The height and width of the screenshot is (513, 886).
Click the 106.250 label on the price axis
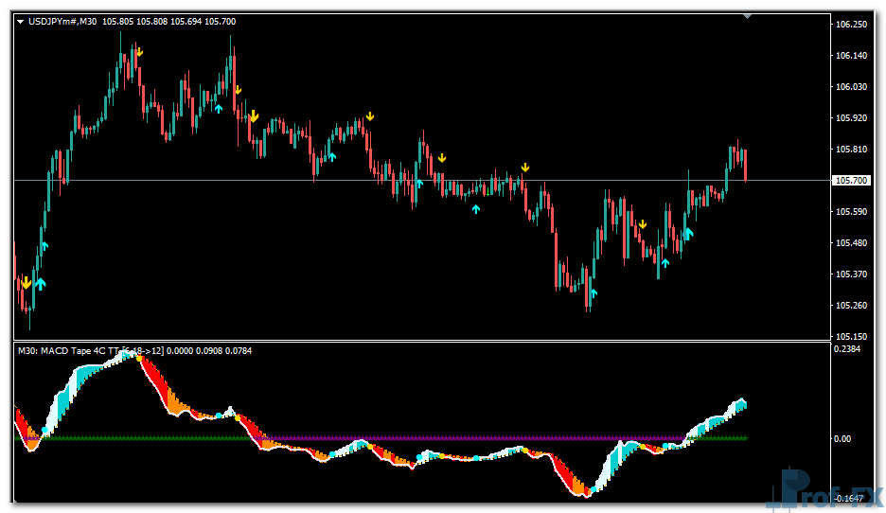tap(851, 25)
